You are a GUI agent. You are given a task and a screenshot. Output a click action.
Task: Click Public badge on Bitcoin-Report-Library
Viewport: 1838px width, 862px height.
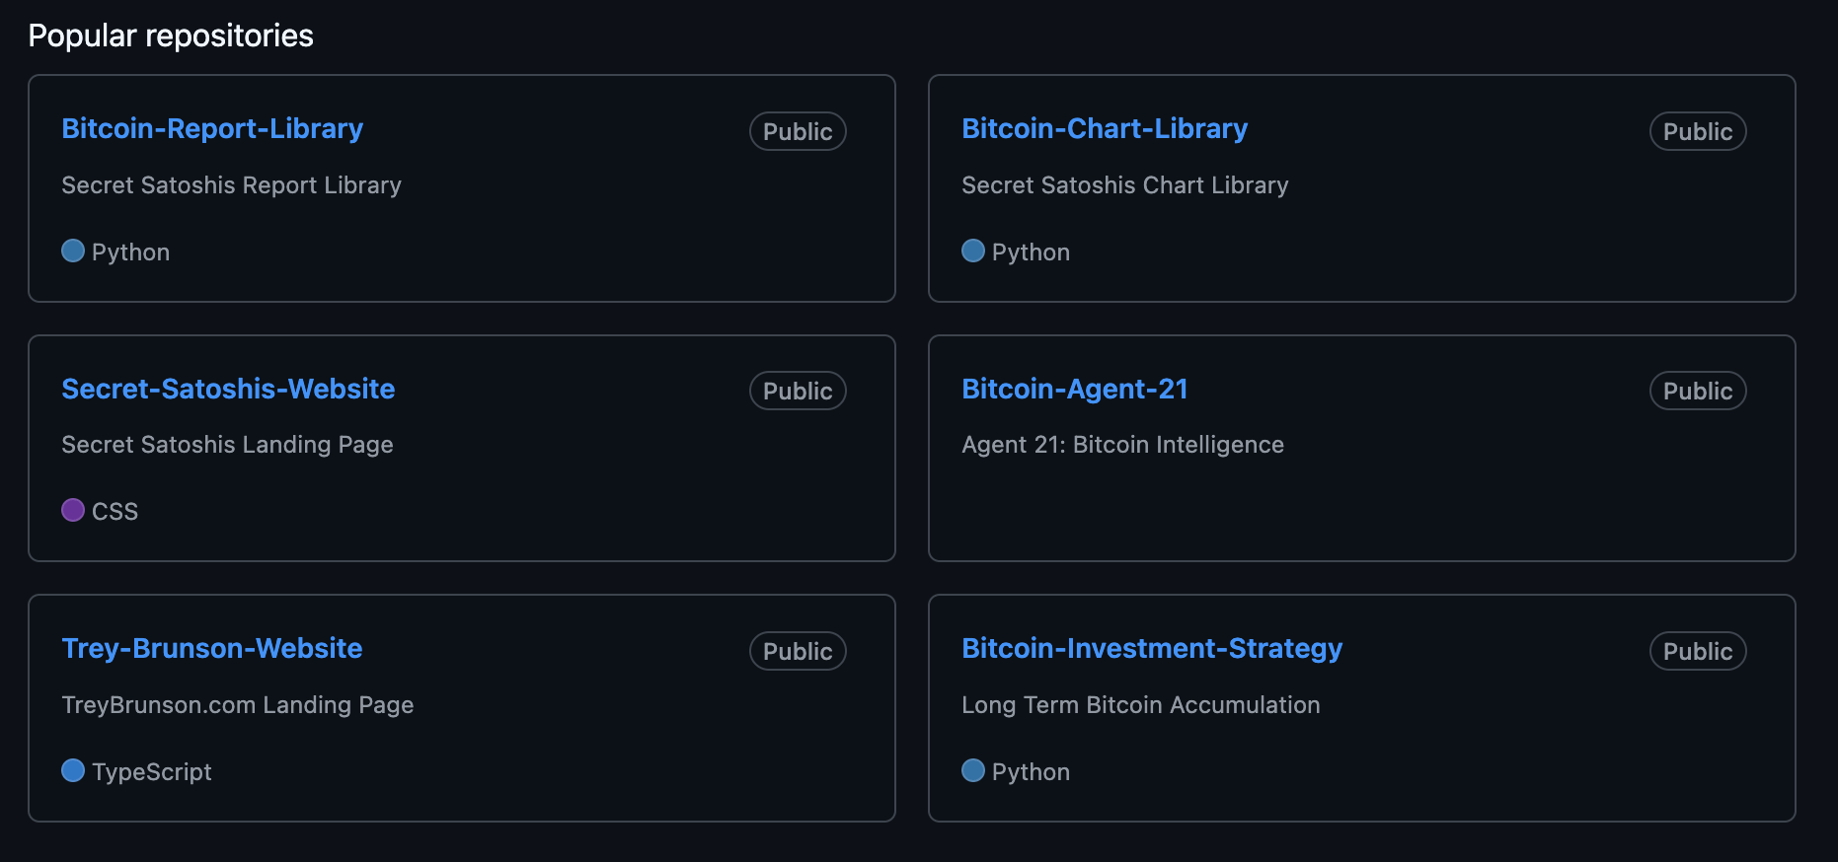[798, 131]
